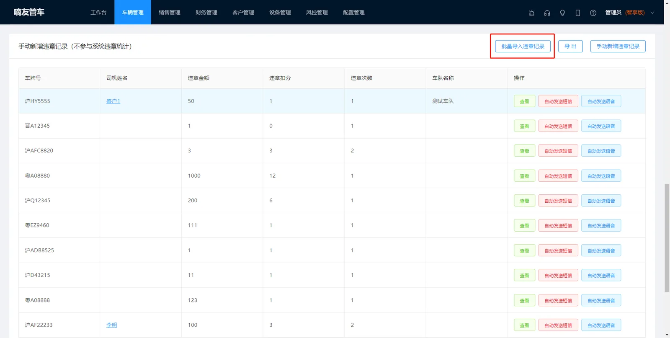The height and width of the screenshot is (338, 670).
Task: Go to 销售管理 menu
Action: click(x=170, y=13)
